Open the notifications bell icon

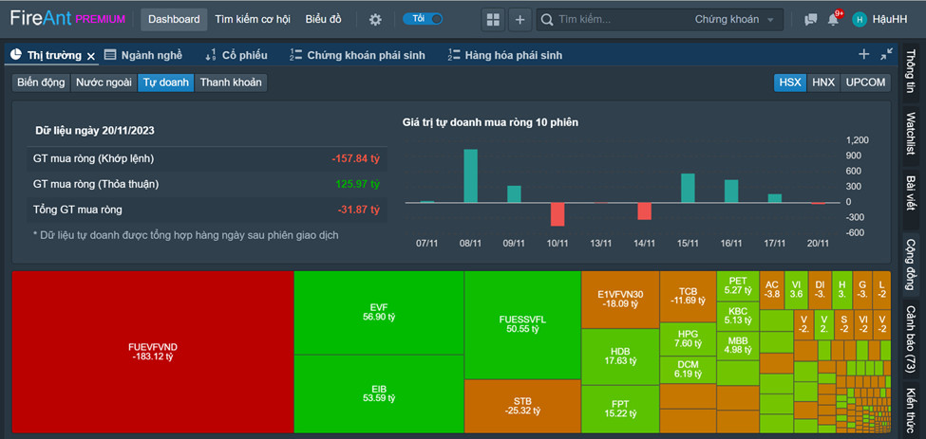click(833, 20)
